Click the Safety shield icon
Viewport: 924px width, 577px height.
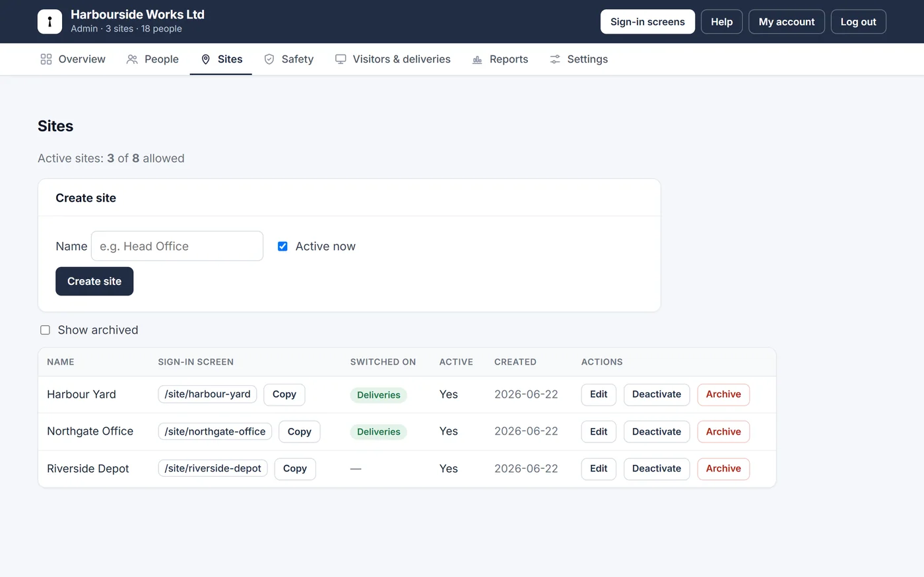coord(269,59)
